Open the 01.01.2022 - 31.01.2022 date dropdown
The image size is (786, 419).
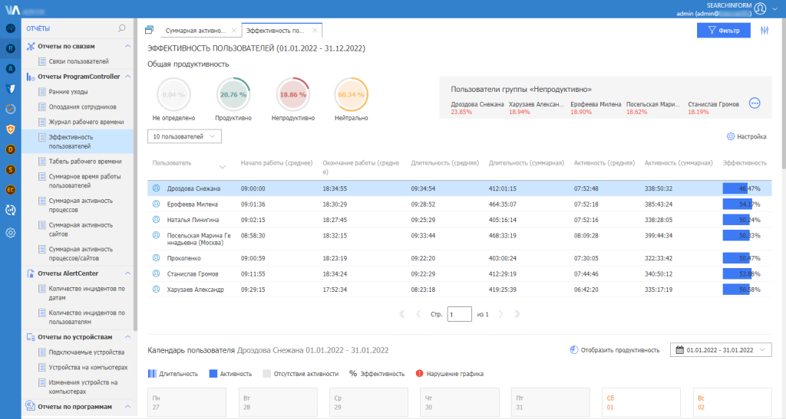[721, 350]
